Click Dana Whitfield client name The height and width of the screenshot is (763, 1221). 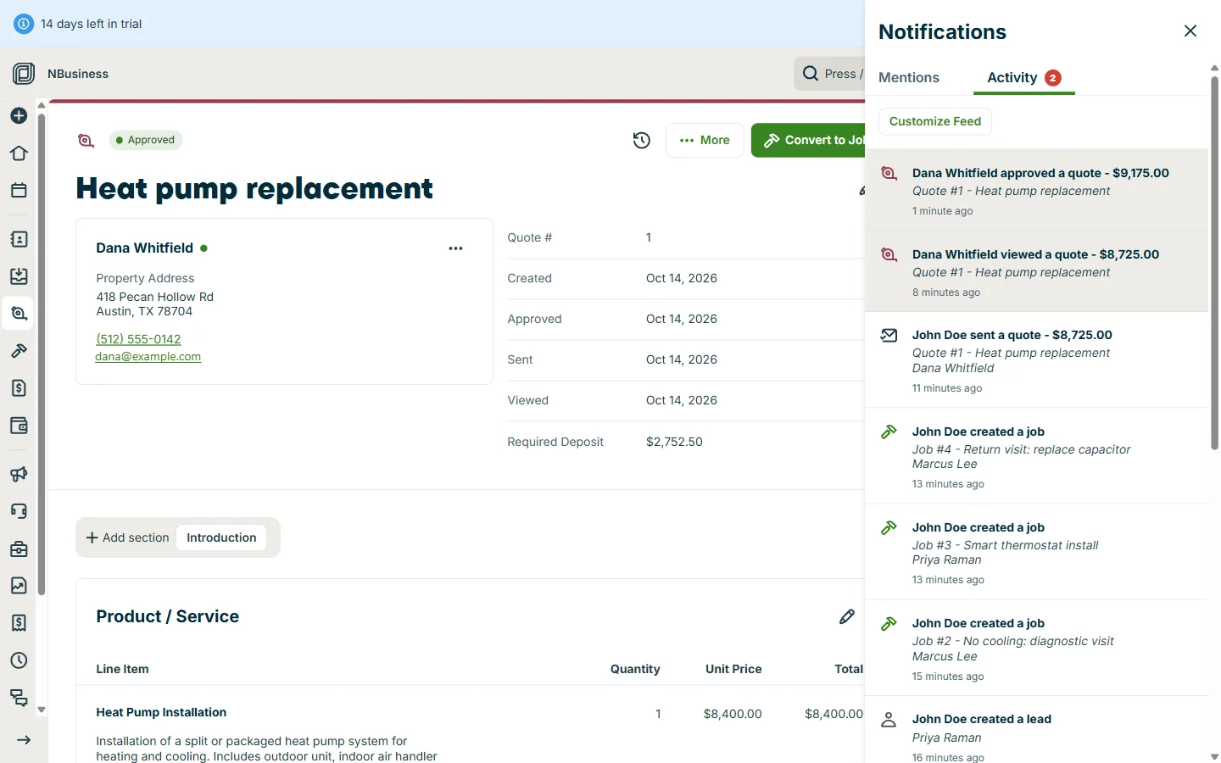144,248
